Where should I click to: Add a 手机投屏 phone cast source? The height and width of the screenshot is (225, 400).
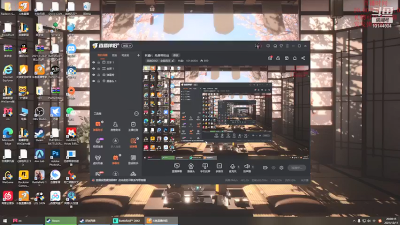click(x=205, y=168)
